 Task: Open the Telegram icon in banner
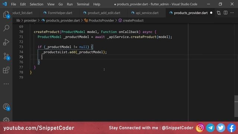click(210, 128)
